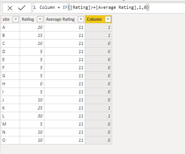
Task: Click formula line number 1
Action: tap(34, 7)
